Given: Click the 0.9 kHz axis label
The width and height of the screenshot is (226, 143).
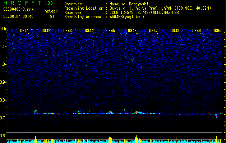Looking at the screenshot, I should point(3,82).
